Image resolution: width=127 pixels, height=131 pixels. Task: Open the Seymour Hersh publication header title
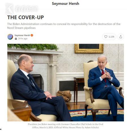pyautogui.click(x=65, y=4)
